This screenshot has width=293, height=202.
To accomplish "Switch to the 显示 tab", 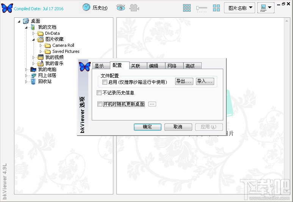I will point(101,66).
